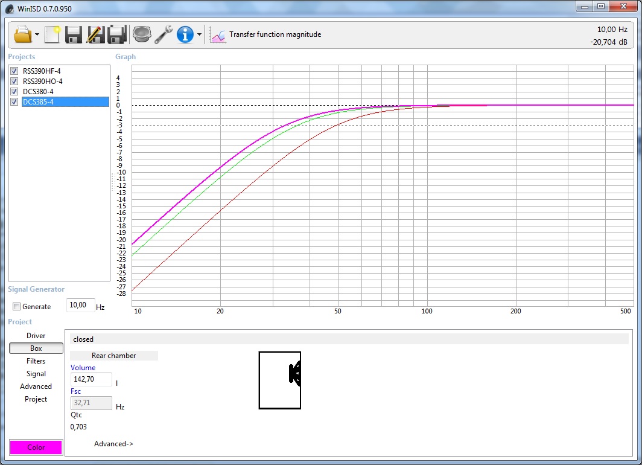Viewport: 642px width, 465px height.
Task: Click the Volume label link
Action: pos(83,368)
